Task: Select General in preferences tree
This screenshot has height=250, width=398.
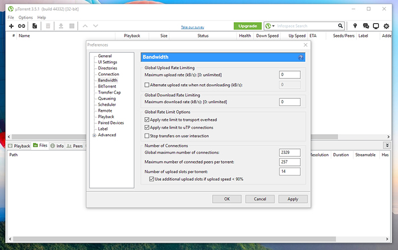Action: click(105, 56)
